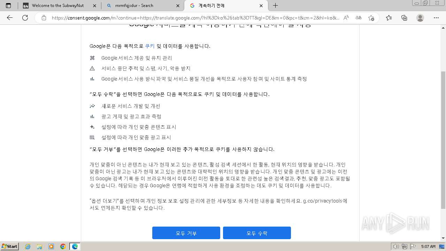446x251 pixels.
Task: Close the '계속하기 전에' tab
Action: pyautogui.click(x=261, y=6)
